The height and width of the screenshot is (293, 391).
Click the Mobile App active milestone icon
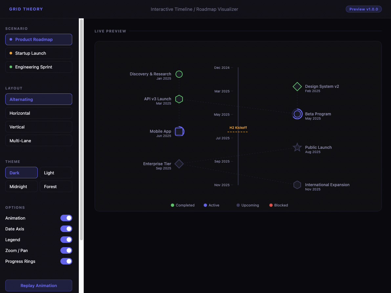180,131
